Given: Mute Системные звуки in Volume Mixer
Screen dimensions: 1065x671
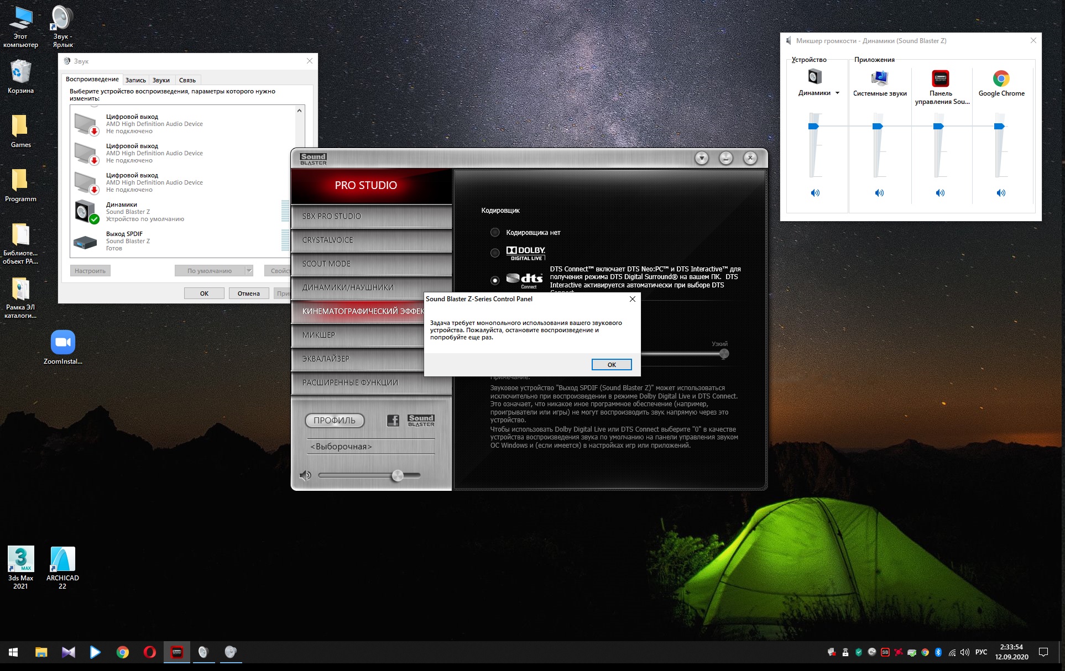Looking at the screenshot, I should tap(879, 193).
